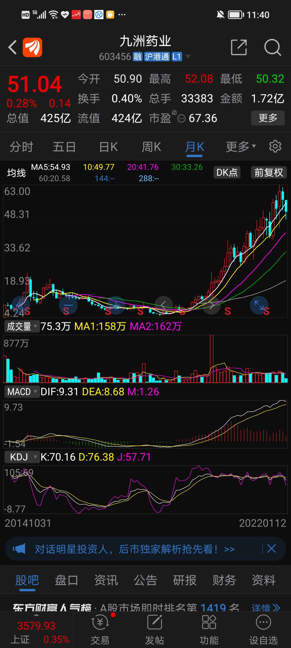Tap chart fast-scroll left double arrow
The height and width of the screenshot is (648, 291).
20,305
